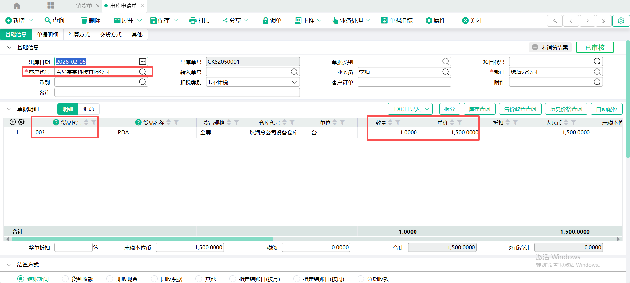This screenshot has width=630, height=283.
Task: Open the calendar picker for 出库日期
Action: click(142, 61)
